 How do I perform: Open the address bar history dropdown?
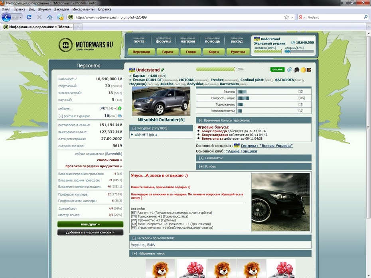(293, 17)
